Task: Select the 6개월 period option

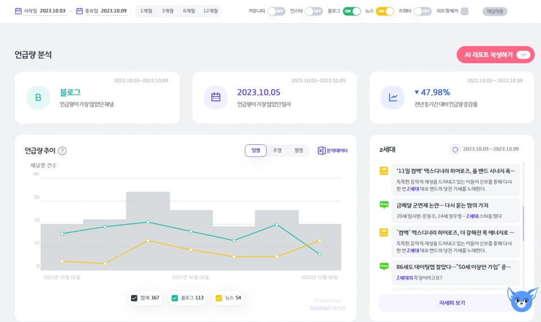Action: coord(189,11)
